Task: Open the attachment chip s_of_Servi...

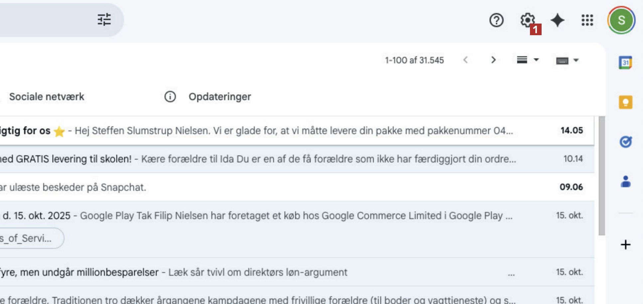Action: pyautogui.click(x=30, y=238)
